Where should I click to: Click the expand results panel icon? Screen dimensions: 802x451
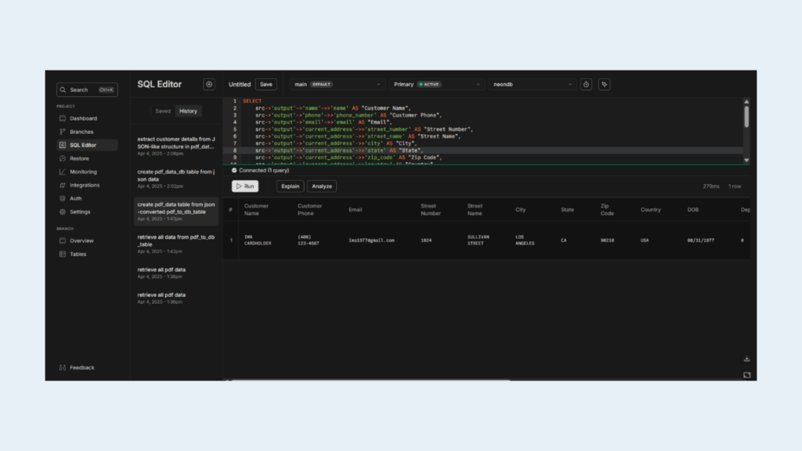tap(746, 375)
